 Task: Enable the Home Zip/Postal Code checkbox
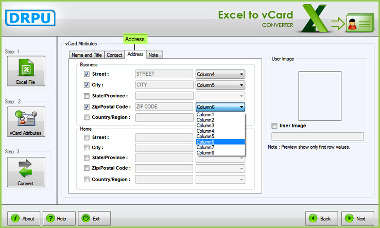tap(87, 168)
